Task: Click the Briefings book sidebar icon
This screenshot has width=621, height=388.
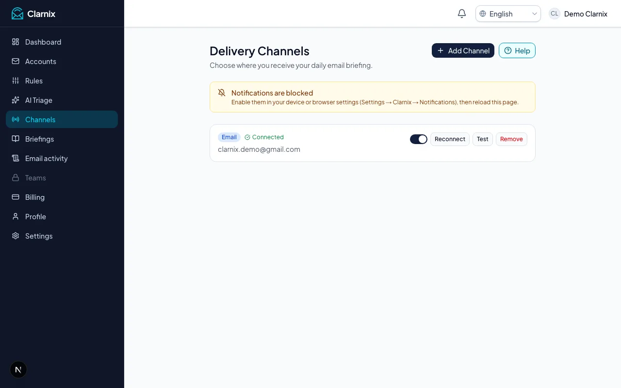Action: point(16,139)
